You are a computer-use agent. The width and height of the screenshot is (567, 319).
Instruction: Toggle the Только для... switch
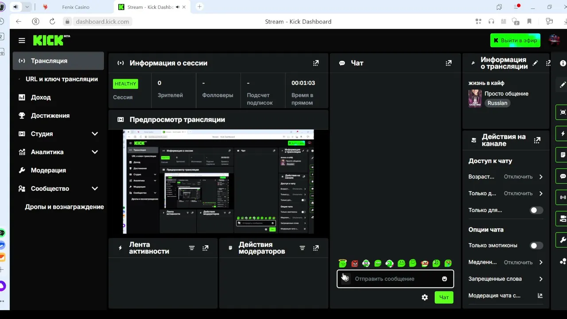536,210
